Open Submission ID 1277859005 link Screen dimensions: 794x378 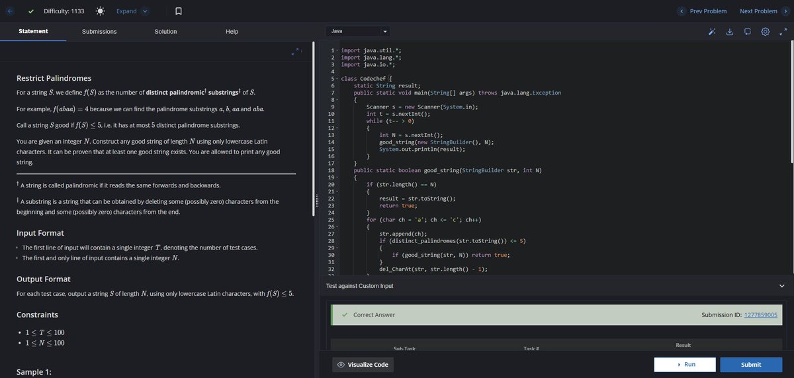point(761,315)
